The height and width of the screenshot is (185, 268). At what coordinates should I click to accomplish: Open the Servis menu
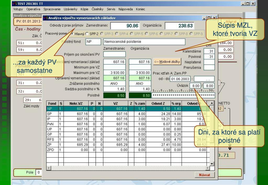point(111,9)
